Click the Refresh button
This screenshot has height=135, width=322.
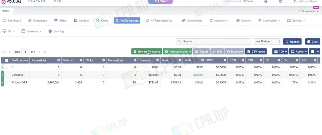point(293,41)
